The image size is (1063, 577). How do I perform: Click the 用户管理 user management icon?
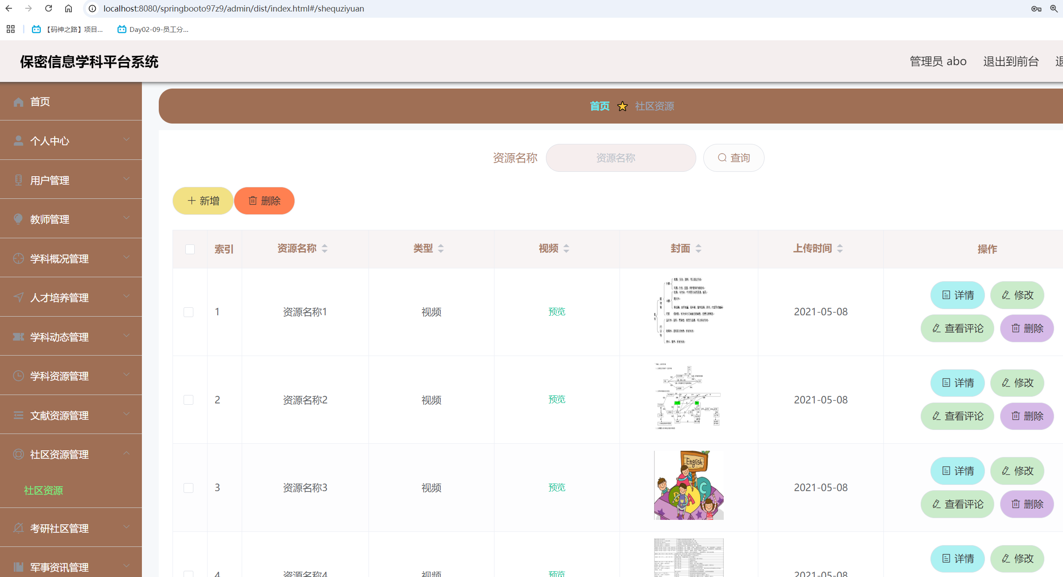(x=18, y=180)
